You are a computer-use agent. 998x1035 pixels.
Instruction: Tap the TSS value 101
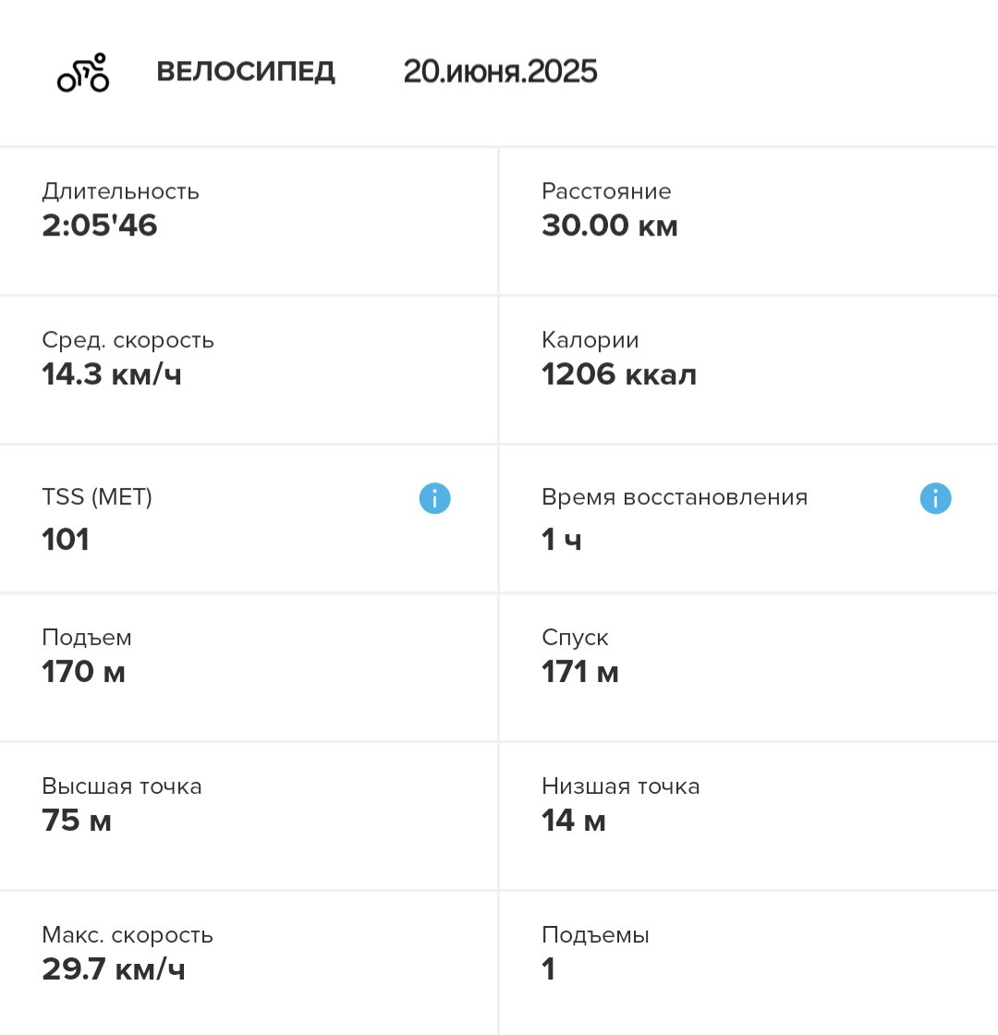(66, 540)
